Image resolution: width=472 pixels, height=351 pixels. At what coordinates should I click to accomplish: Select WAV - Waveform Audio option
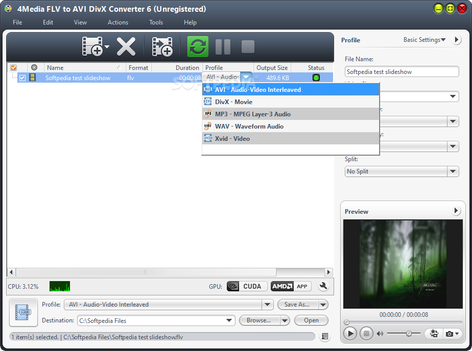(291, 127)
